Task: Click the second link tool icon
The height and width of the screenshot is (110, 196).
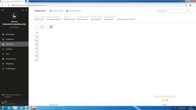Action: click(37, 44)
